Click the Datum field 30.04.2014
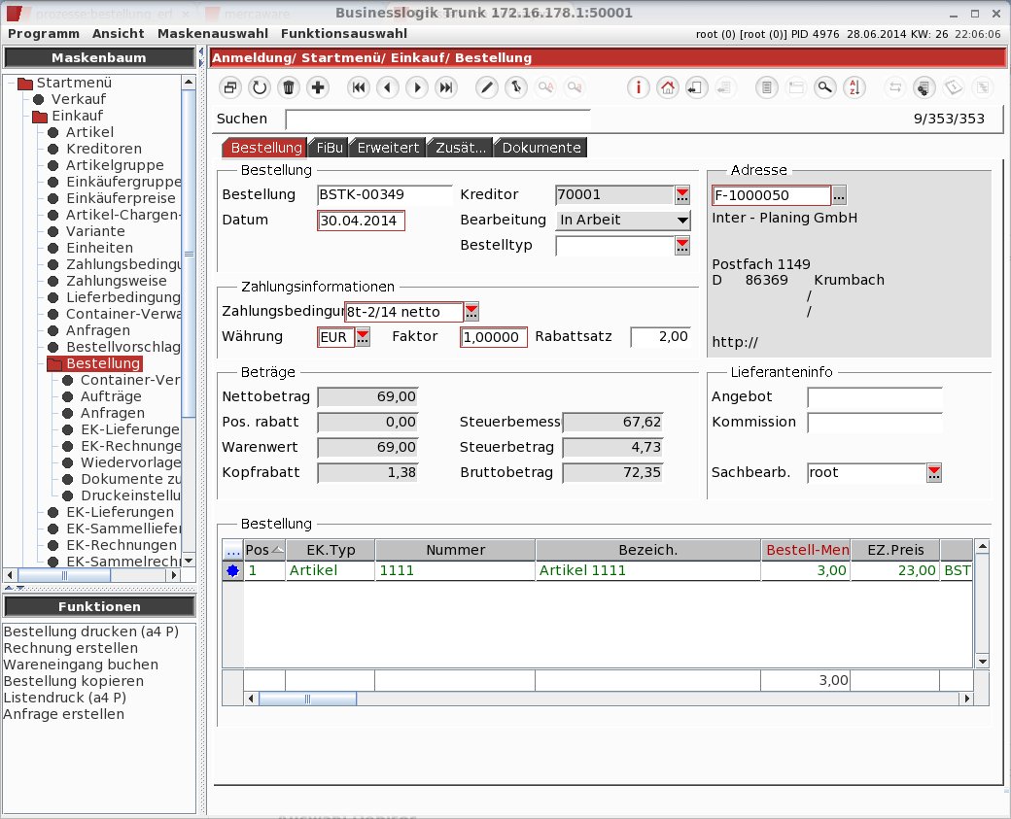The image size is (1011, 819). [361, 221]
